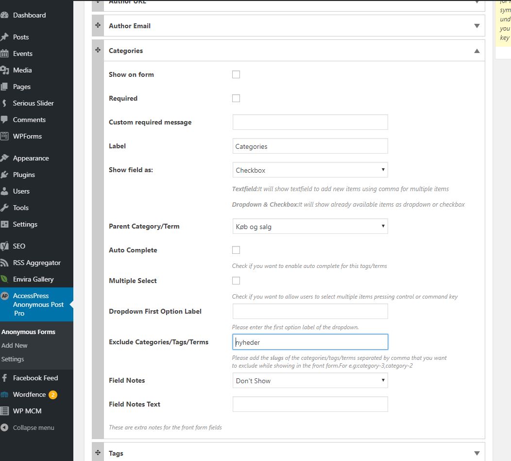Screen dimensions: 511x461
Task: Enable the Auto Complete checkbox
Action: pos(236,250)
